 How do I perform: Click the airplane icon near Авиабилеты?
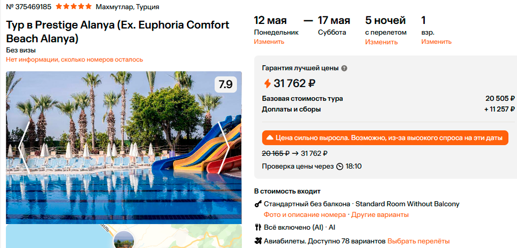pos(258,241)
